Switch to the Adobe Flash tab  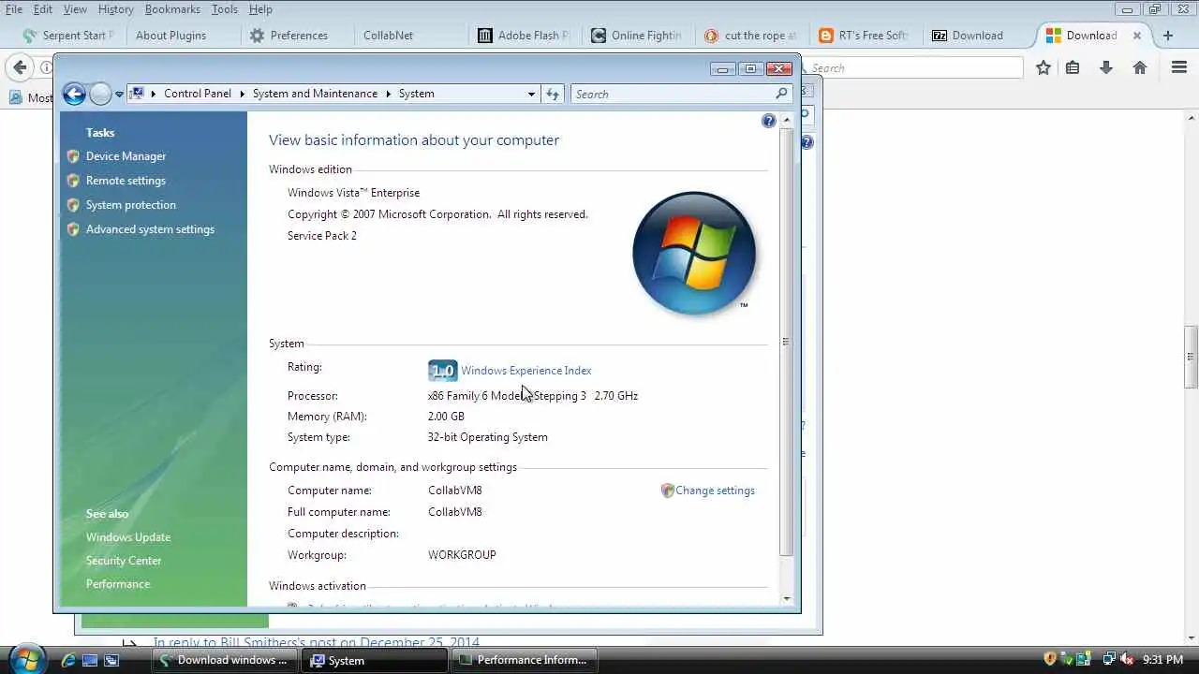[525, 36]
